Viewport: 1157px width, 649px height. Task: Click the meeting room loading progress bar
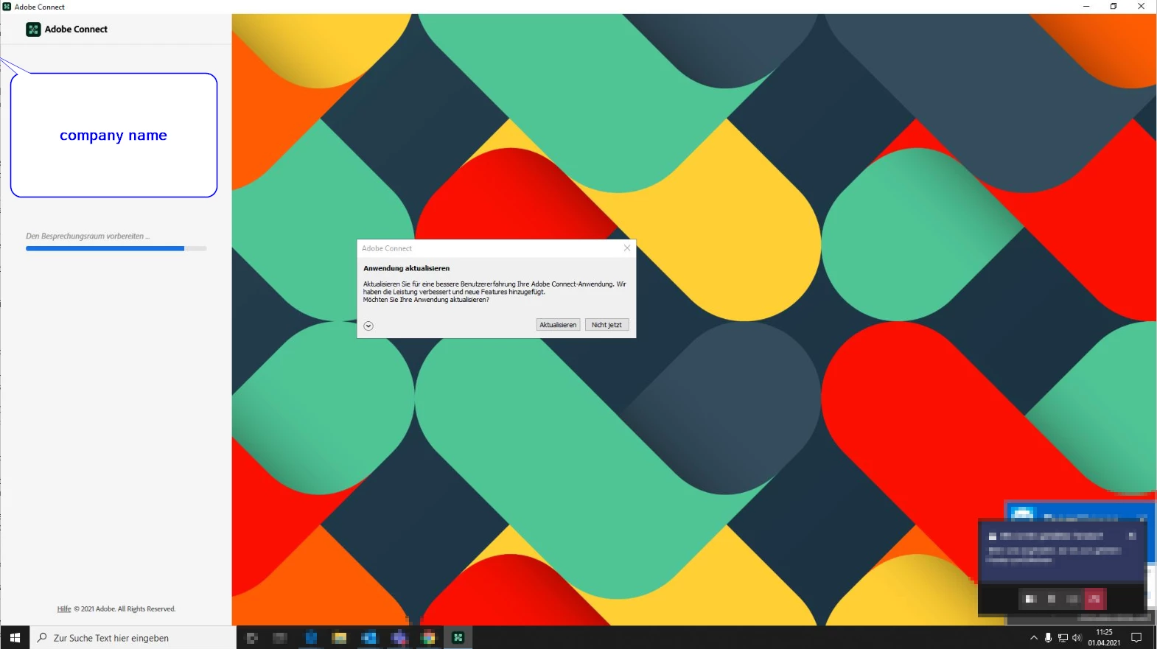tap(116, 249)
